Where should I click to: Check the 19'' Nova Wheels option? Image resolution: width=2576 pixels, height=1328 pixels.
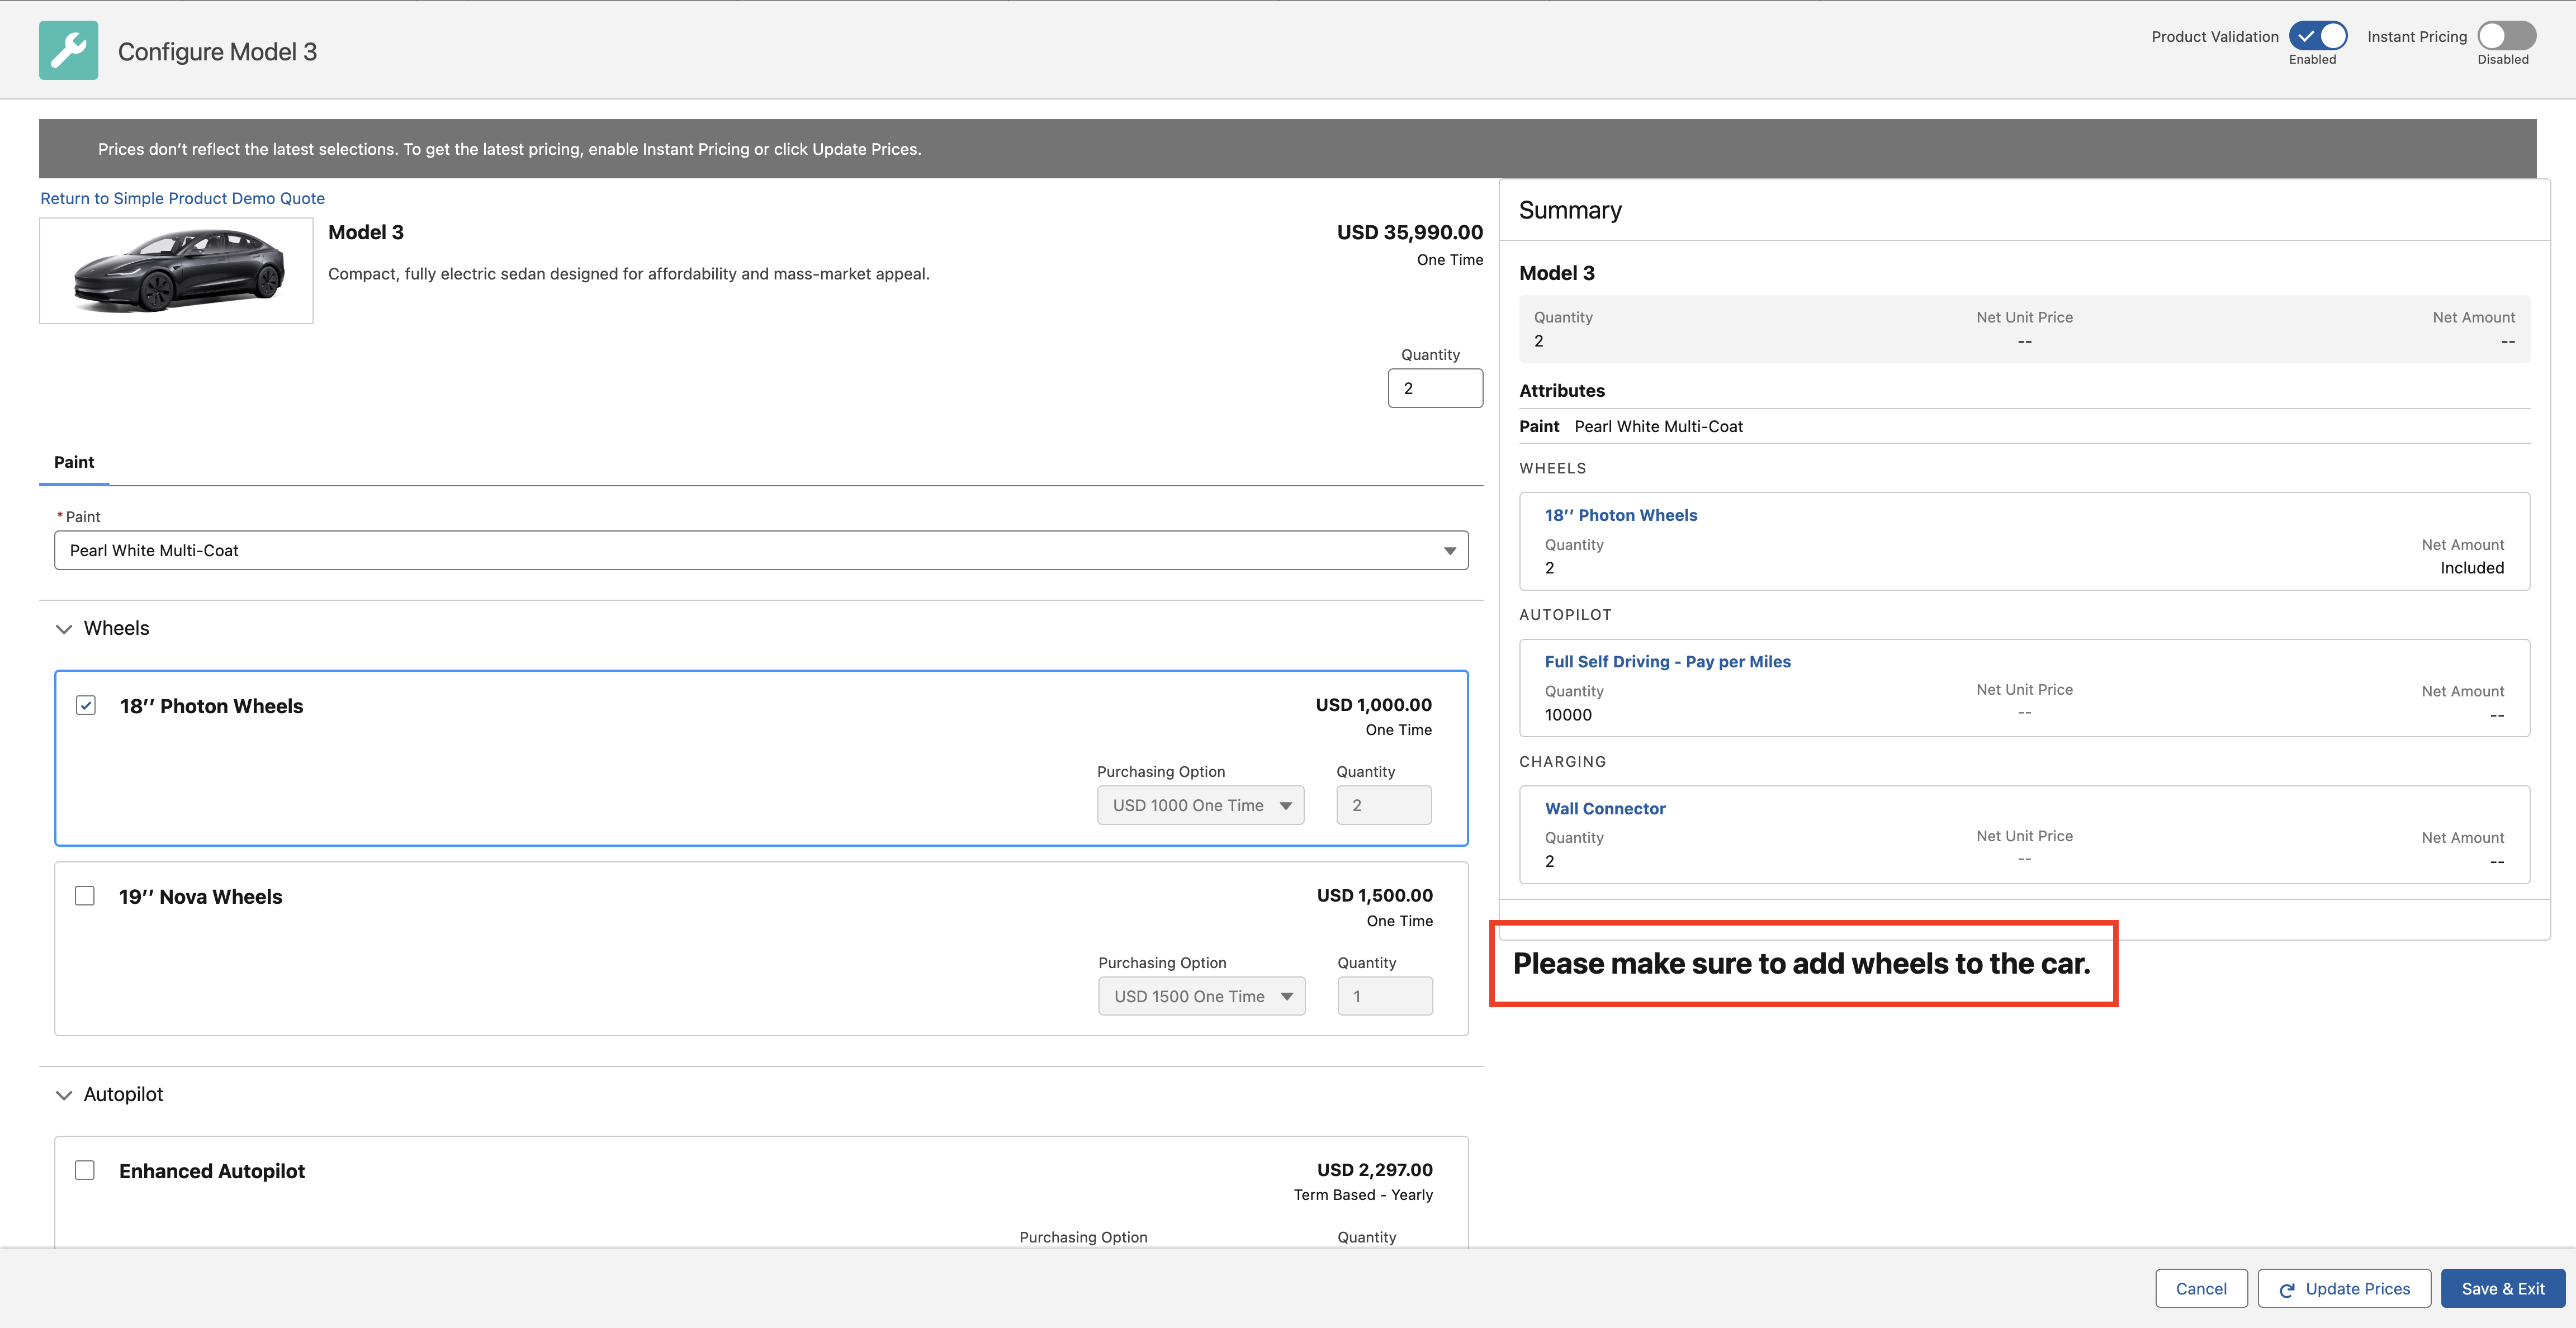point(85,895)
